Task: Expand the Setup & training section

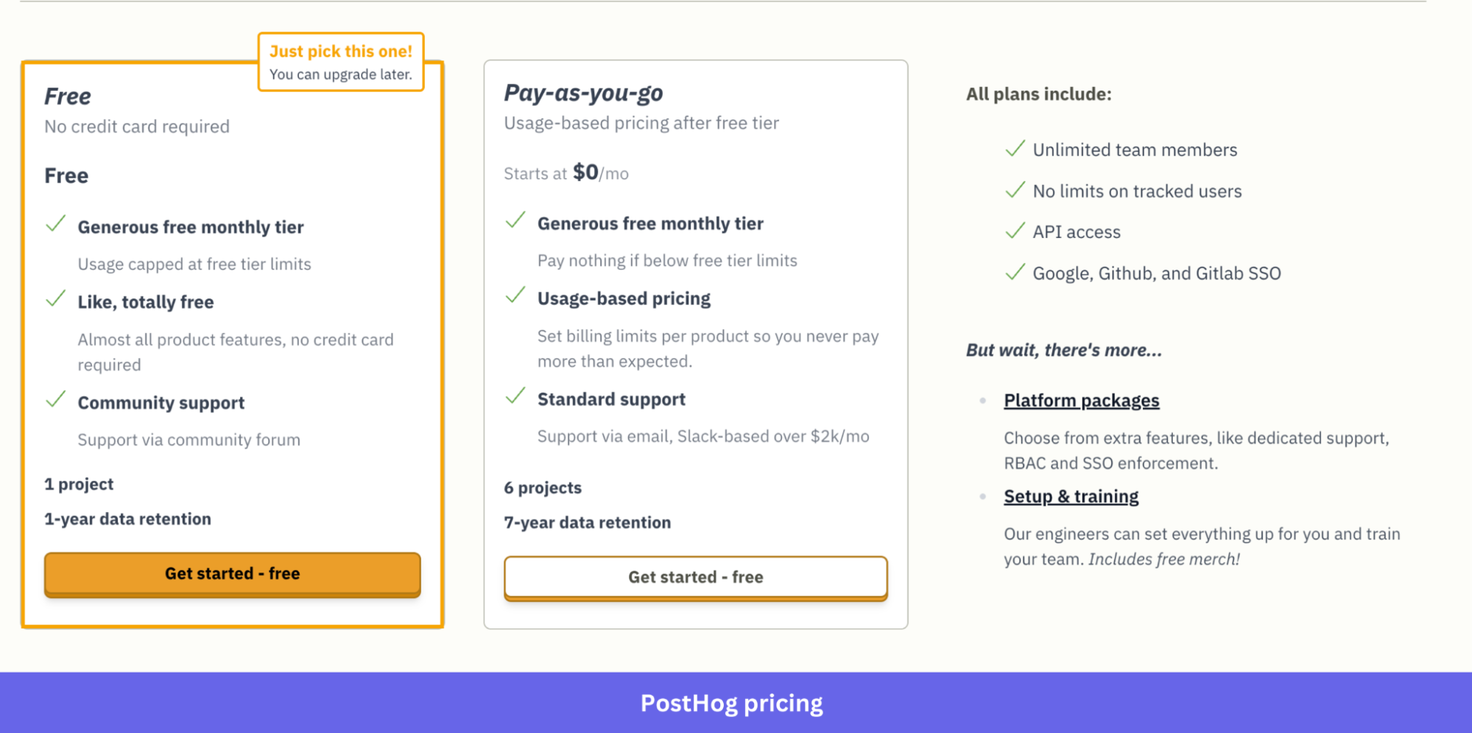Action: (1071, 496)
